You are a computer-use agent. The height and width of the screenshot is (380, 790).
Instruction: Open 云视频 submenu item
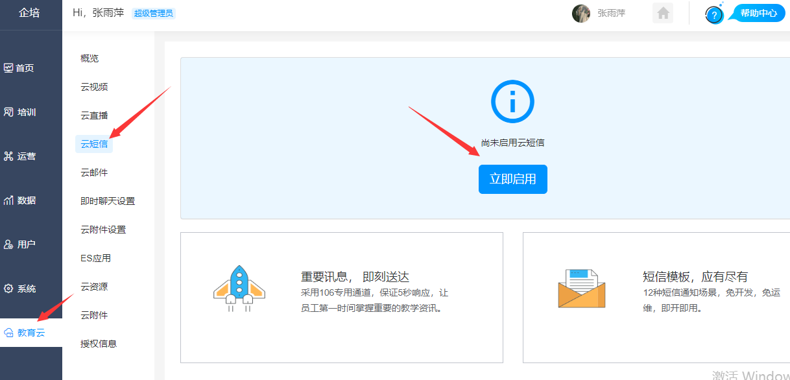coord(94,87)
